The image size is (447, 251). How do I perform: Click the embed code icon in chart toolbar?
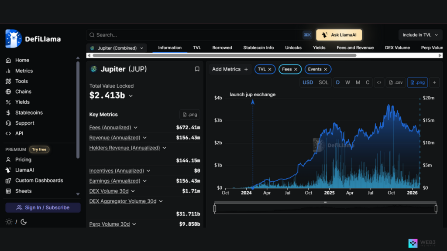379,82
